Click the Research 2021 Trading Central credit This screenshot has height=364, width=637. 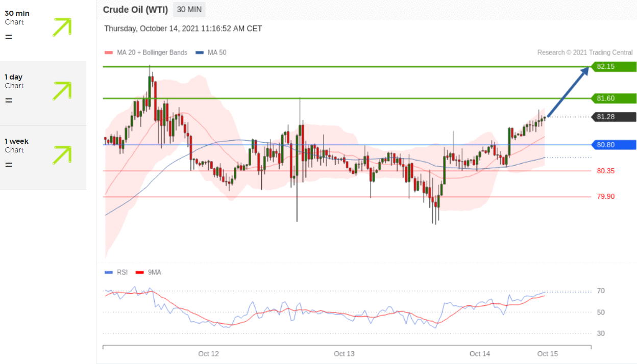tap(585, 53)
